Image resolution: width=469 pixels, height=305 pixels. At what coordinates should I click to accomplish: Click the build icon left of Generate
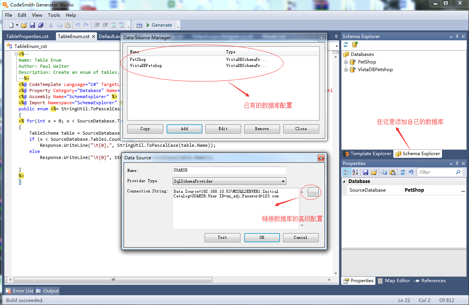click(x=139, y=25)
